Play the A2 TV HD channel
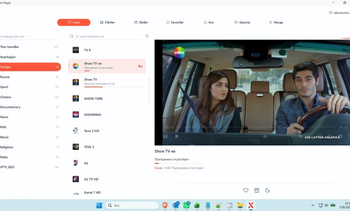 107,179
